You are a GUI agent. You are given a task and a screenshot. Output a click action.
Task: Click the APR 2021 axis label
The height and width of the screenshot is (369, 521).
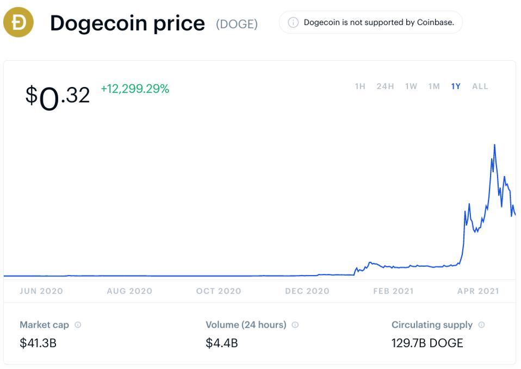pos(478,291)
